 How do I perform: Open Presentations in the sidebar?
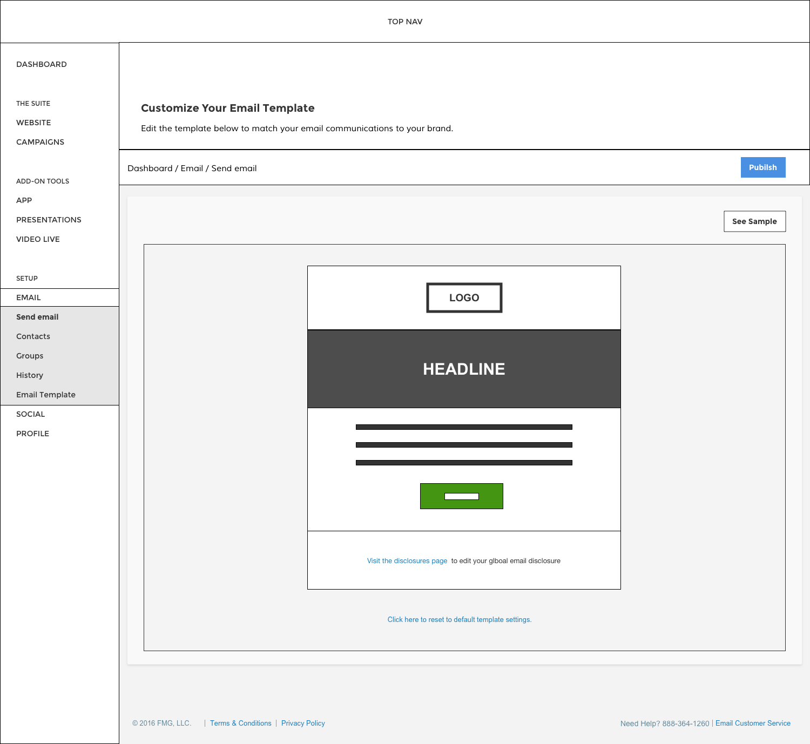point(49,220)
